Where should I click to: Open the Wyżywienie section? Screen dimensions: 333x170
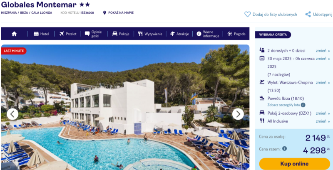click(150, 34)
